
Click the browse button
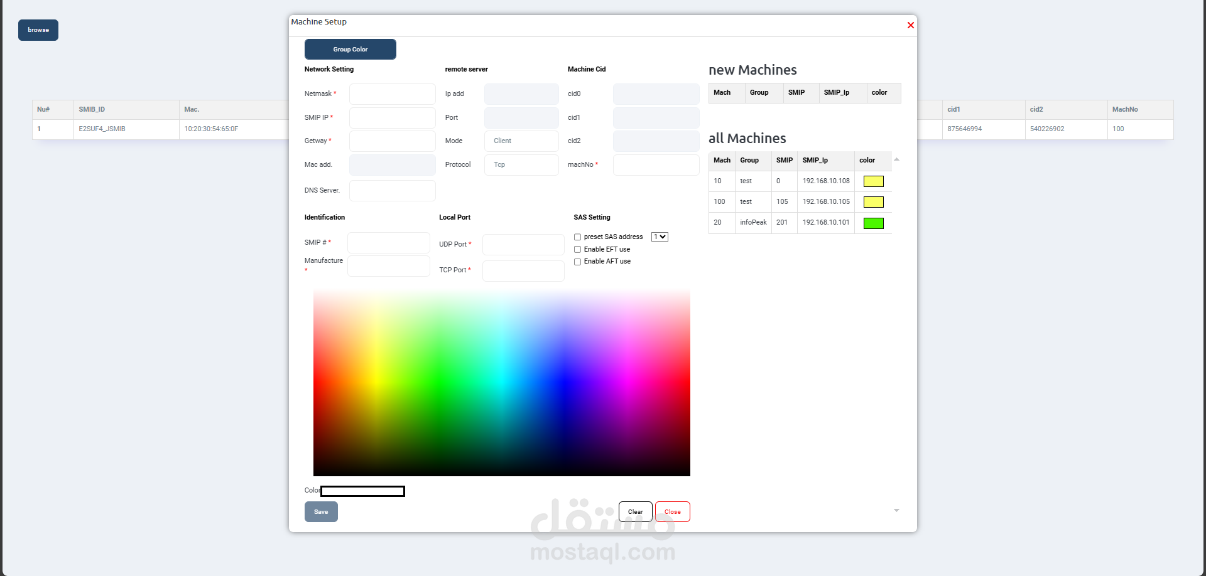tap(38, 30)
